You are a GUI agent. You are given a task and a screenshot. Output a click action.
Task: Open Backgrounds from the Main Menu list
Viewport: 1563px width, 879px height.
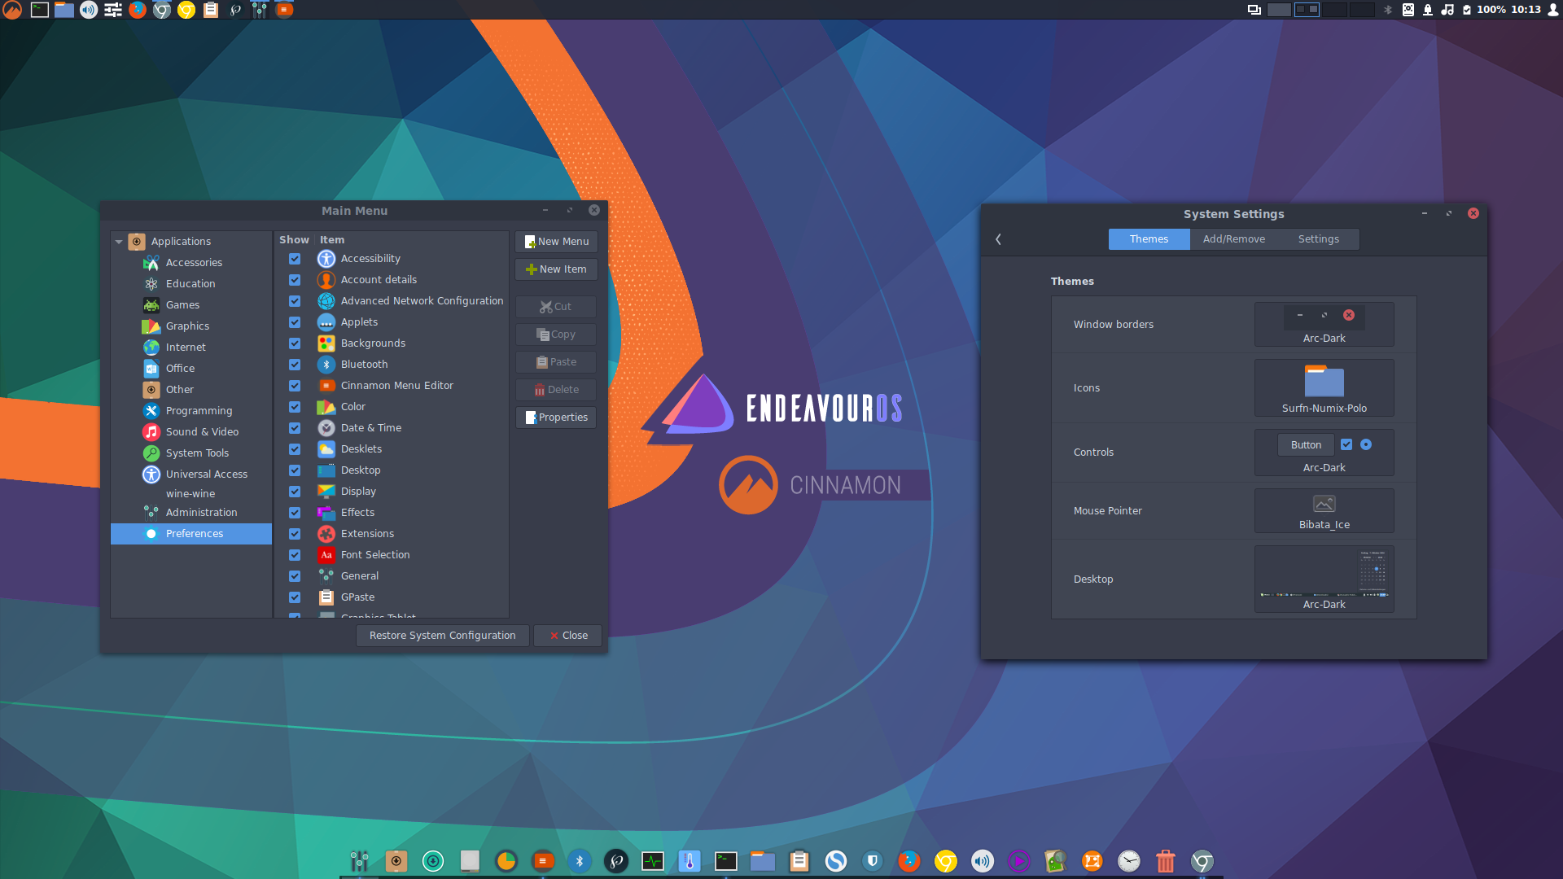tap(373, 343)
